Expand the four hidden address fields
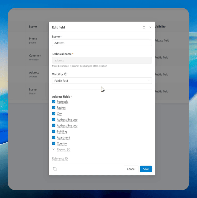Image resolution: width=197 pixels, height=198 pixels. [x=63, y=149]
